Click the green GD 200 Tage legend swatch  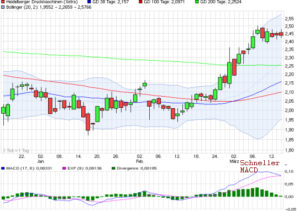[197, 2]
